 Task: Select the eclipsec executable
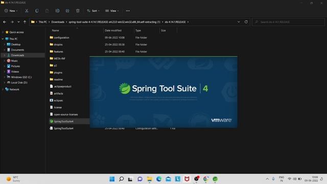(58, 100)
